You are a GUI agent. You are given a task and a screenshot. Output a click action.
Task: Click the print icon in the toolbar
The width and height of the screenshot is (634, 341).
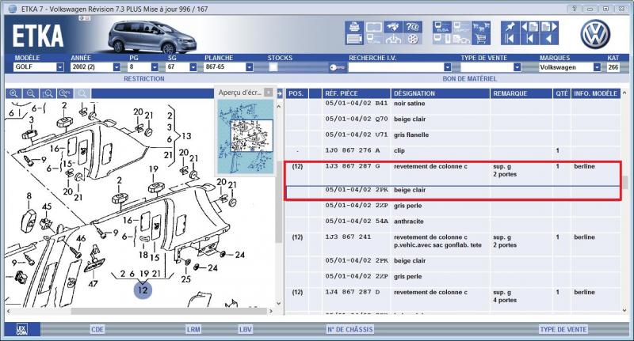point(354,27)
